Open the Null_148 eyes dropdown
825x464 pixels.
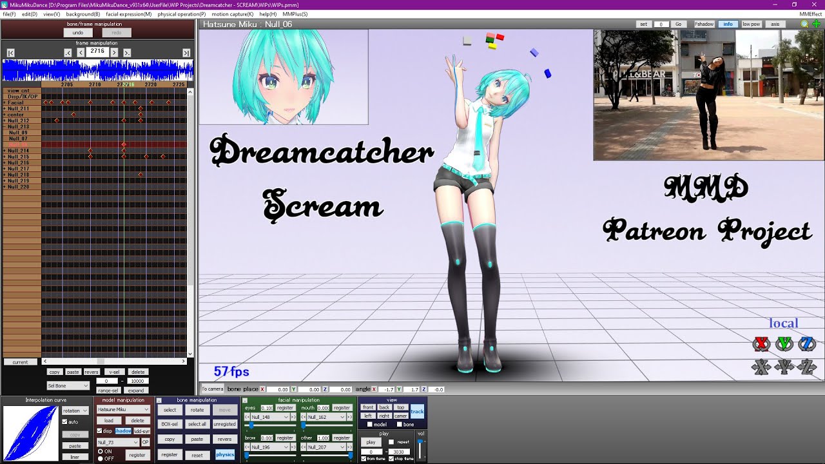click(270, 417)
